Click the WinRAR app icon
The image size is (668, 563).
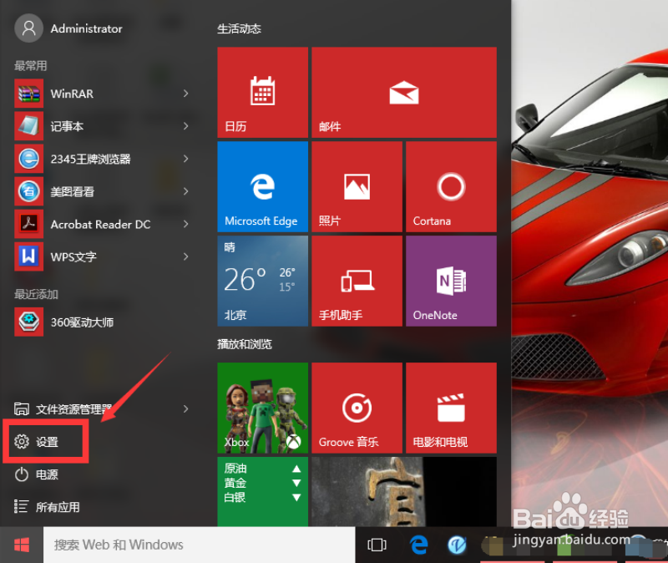(29, 94)
